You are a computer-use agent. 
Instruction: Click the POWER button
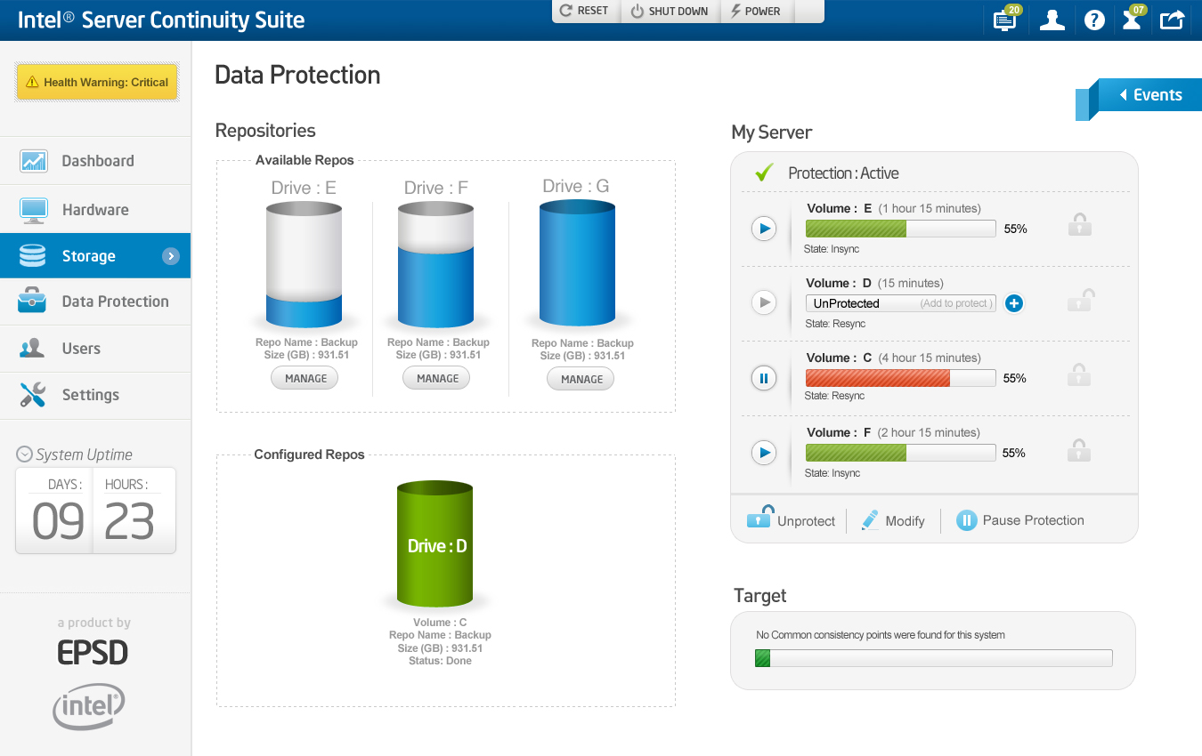(x=756, y=11)
